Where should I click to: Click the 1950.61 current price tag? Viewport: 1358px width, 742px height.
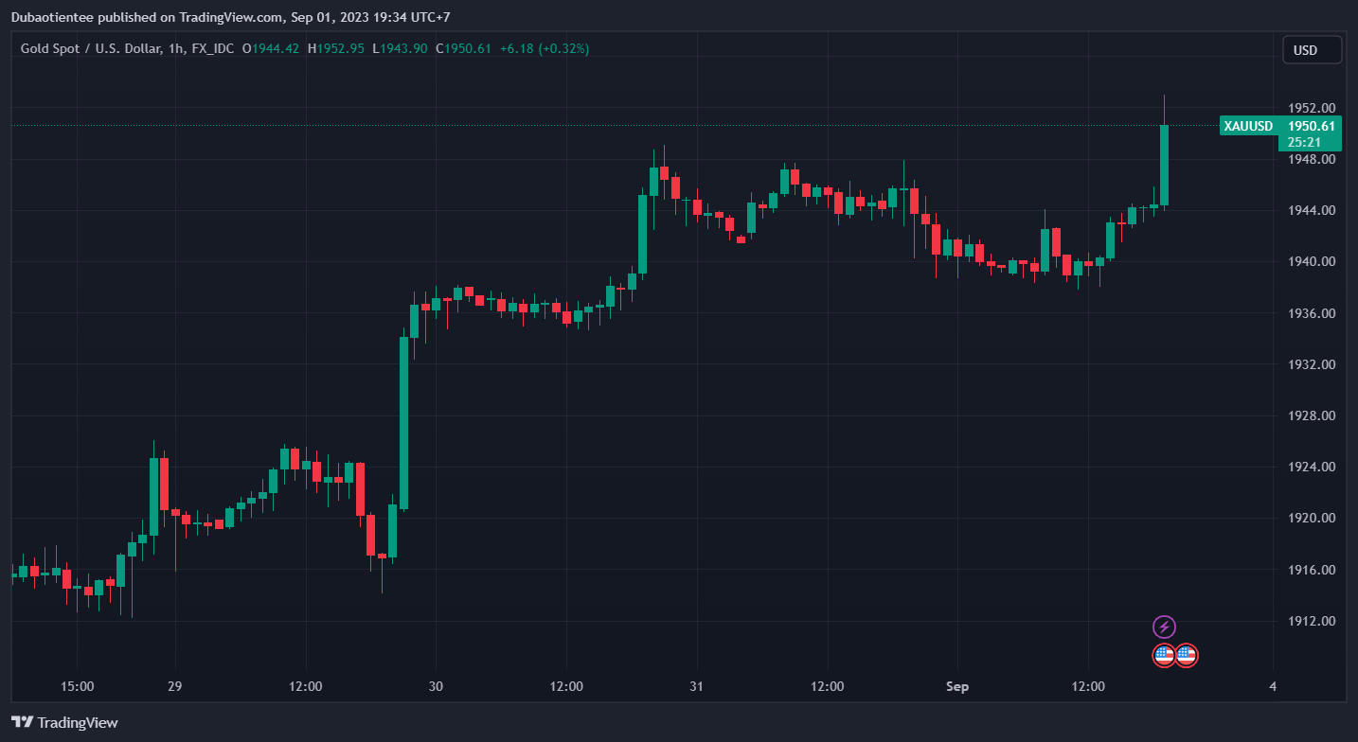click(1311, 126)
